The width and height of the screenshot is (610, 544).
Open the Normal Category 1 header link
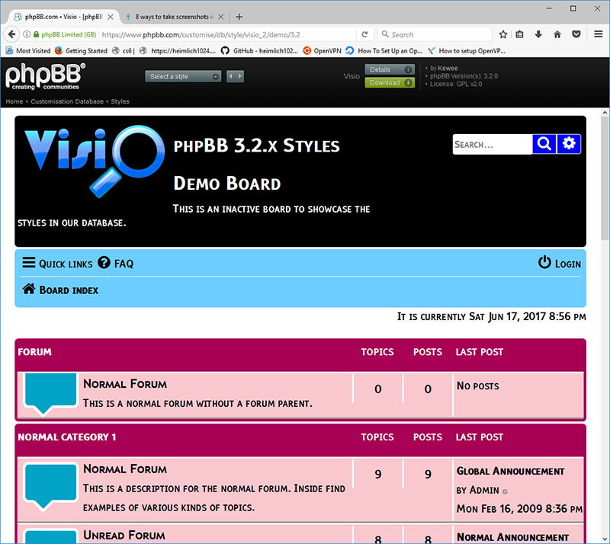coord(67,437)
